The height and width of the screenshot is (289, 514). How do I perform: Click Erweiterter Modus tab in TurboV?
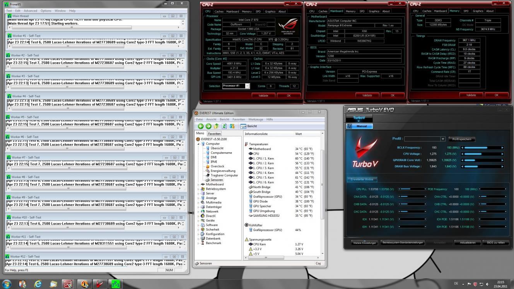362,179
